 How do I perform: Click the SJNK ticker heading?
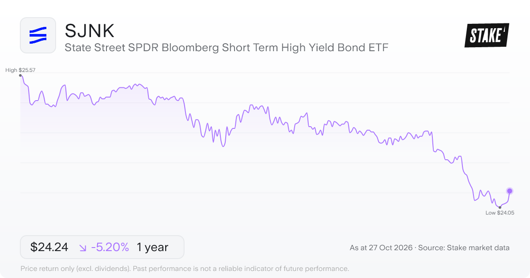pyautogui.click(x=90, y=31)
